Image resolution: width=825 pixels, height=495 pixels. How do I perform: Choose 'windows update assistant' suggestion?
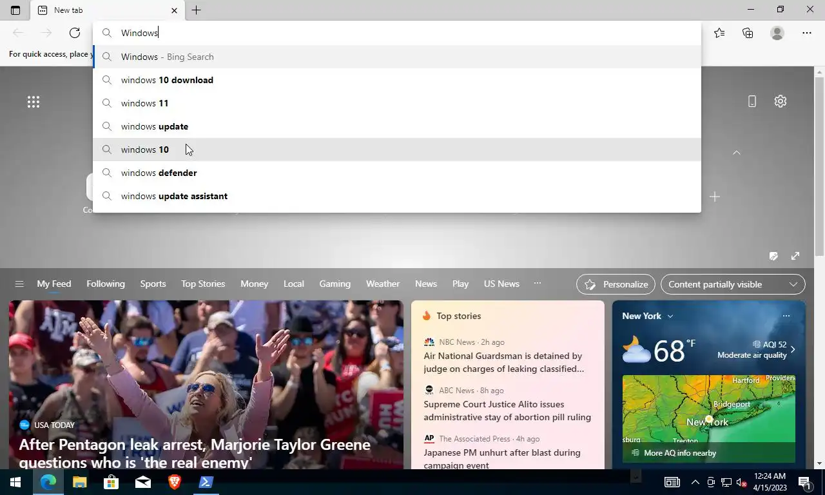[x=397, y=196]
